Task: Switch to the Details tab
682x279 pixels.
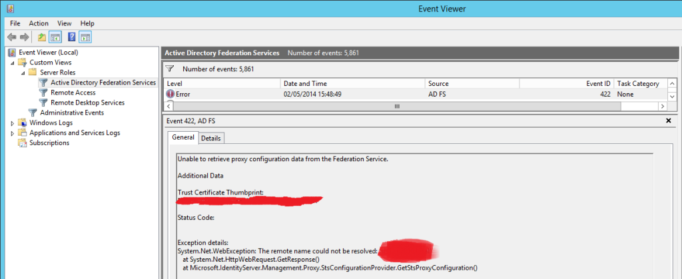Action: click(211, 138)
